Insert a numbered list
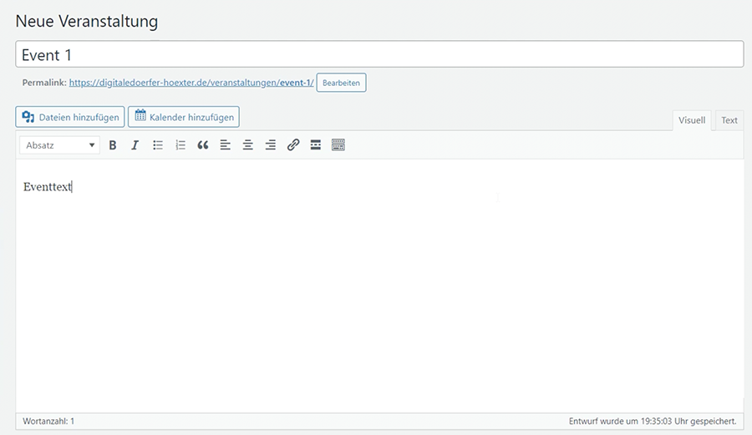The height and width of the screenshot is (435, 752). 180,145
